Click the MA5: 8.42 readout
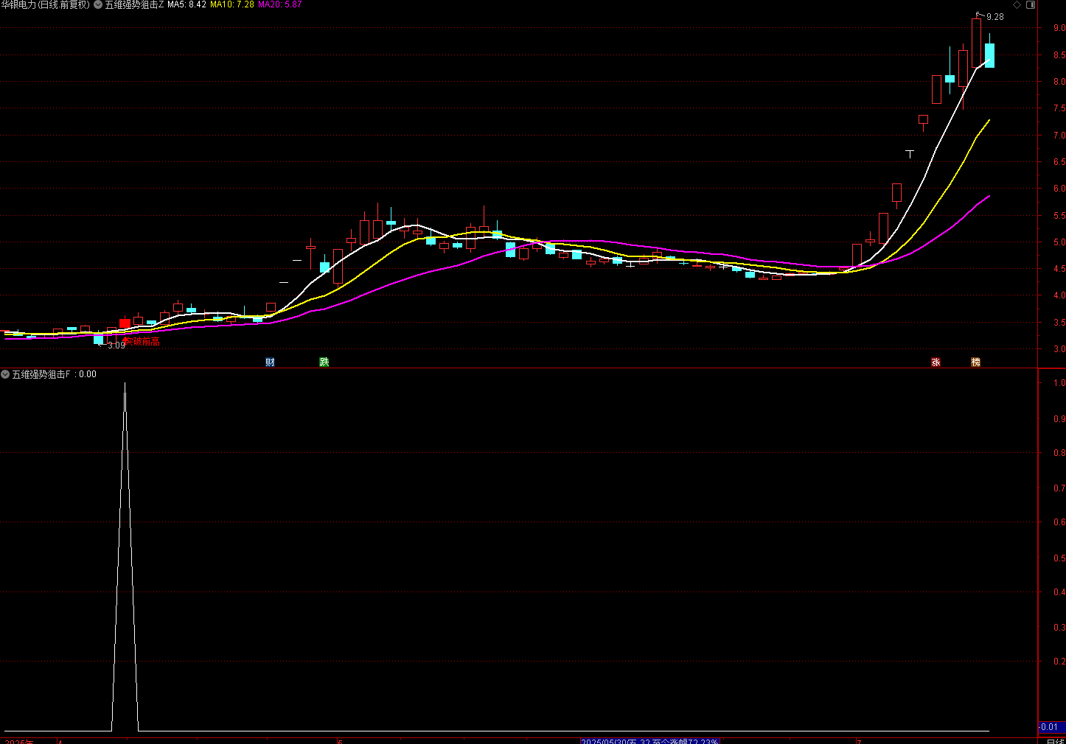This screenshot has width=1066, height=744. [187, 4]
